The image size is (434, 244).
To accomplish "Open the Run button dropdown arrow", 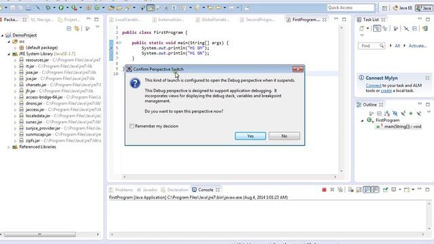I will click(67, 7).
